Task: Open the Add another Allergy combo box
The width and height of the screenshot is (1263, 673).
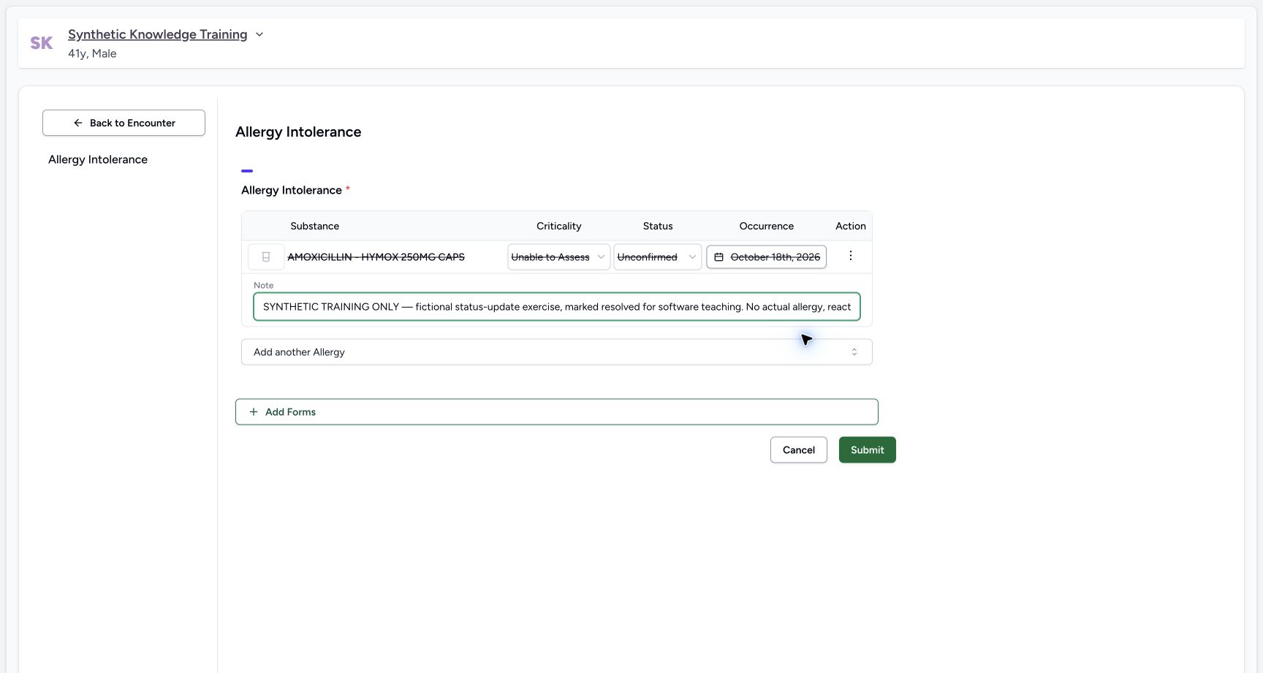Action: click(x=557, y=352)
